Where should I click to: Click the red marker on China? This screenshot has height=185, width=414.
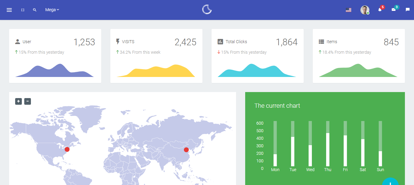click(186, 150)
